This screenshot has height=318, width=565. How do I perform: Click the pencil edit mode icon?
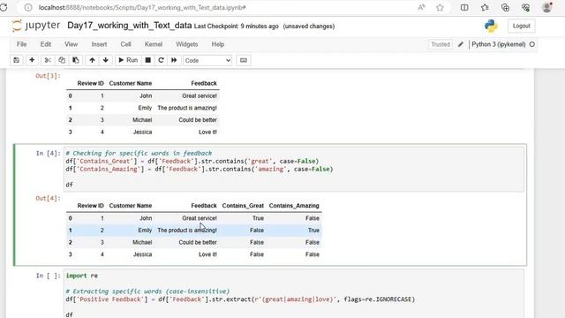(461, 44)
